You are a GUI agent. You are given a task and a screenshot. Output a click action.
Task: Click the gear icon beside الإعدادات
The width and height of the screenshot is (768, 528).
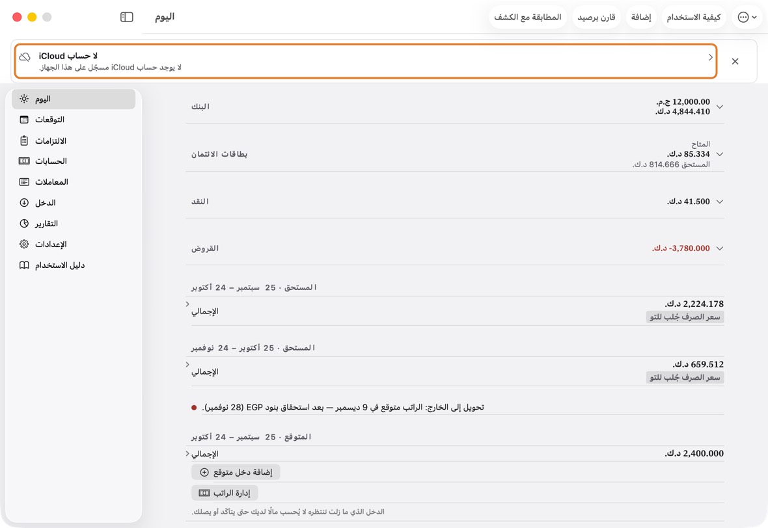pos(24,244)
